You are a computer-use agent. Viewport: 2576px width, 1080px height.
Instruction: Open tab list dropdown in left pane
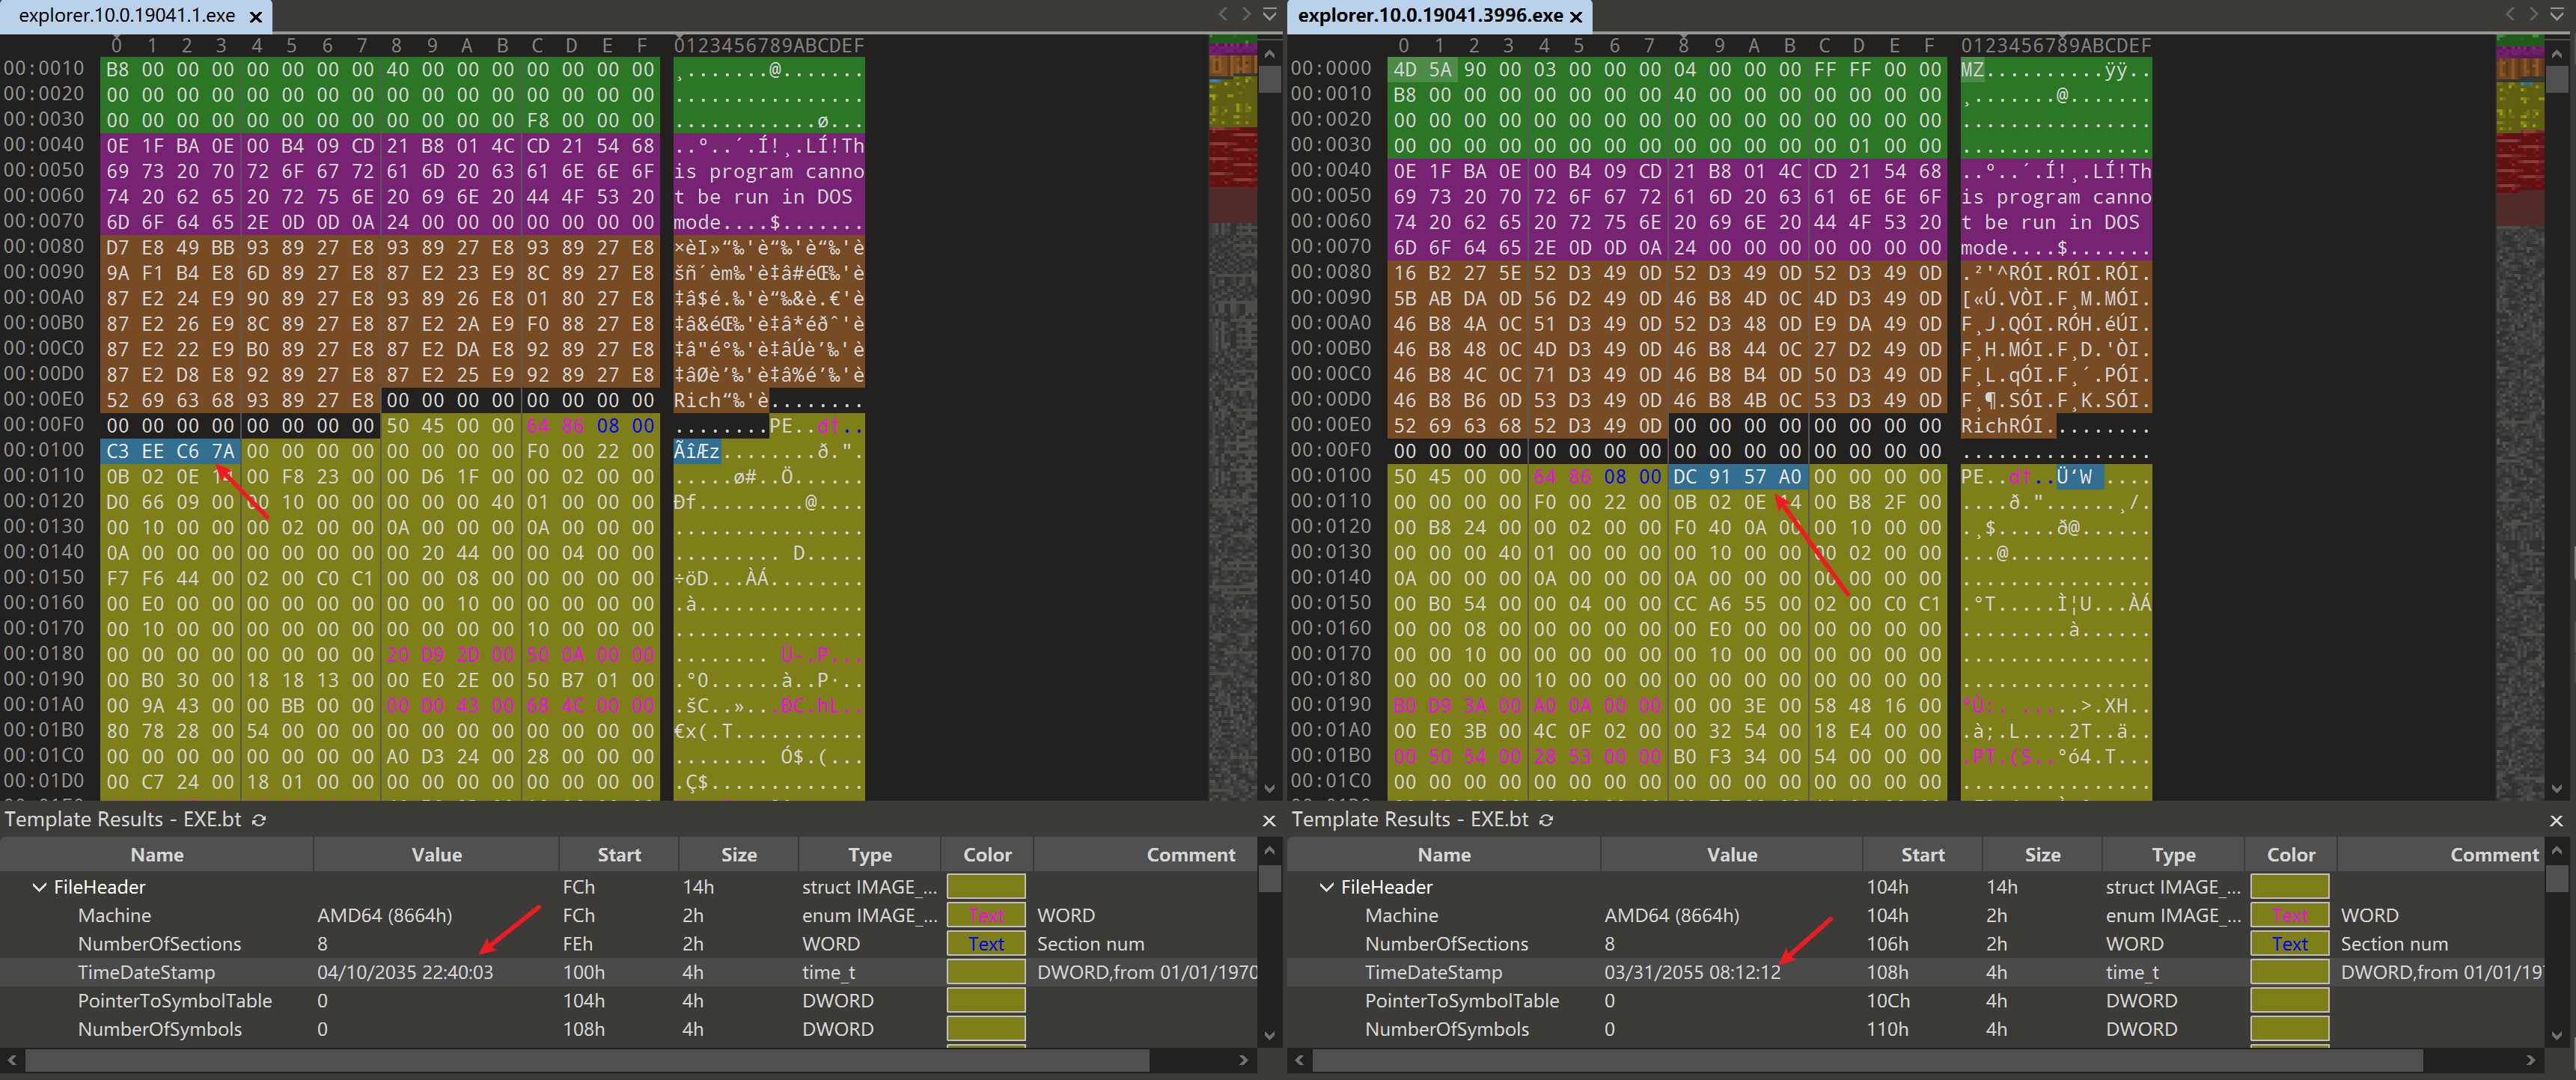(1269, 14)
